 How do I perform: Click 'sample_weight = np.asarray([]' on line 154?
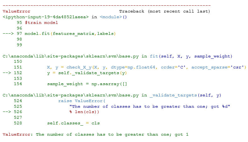pos(87,84)
